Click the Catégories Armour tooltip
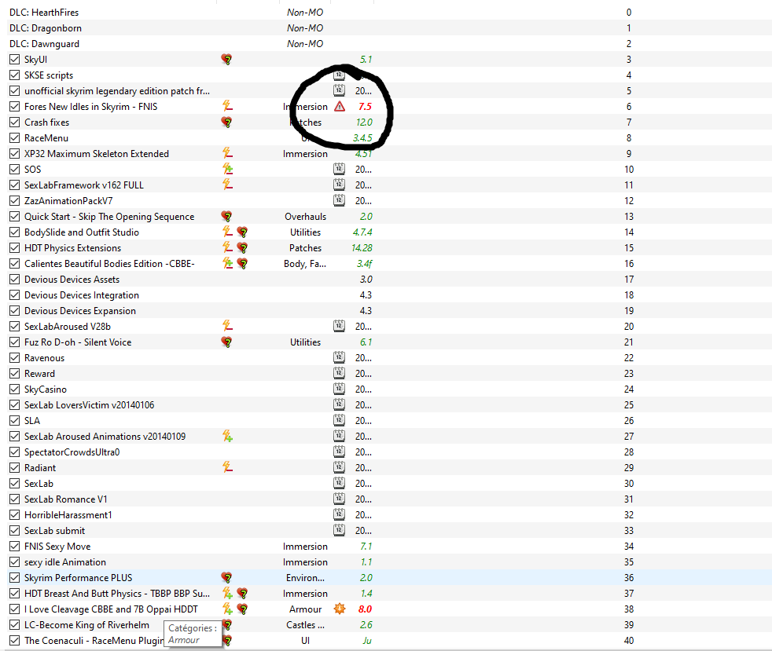Screen dimensions: 772x651 193,634
